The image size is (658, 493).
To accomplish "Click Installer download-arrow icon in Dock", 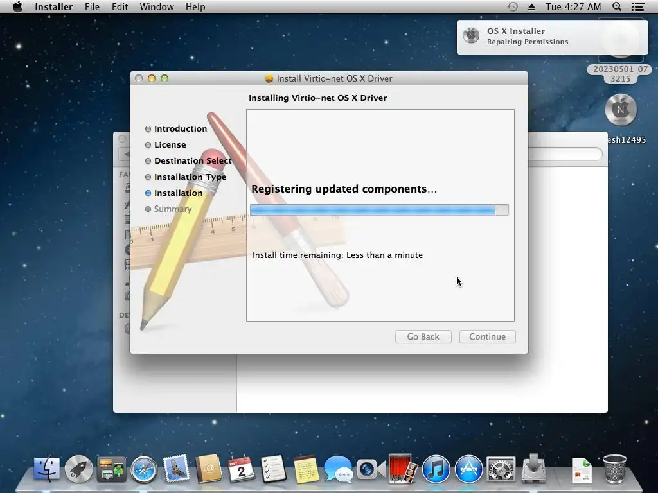I will click(533, 468).
